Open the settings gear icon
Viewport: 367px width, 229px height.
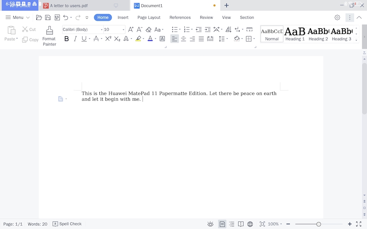coord(337,18)
